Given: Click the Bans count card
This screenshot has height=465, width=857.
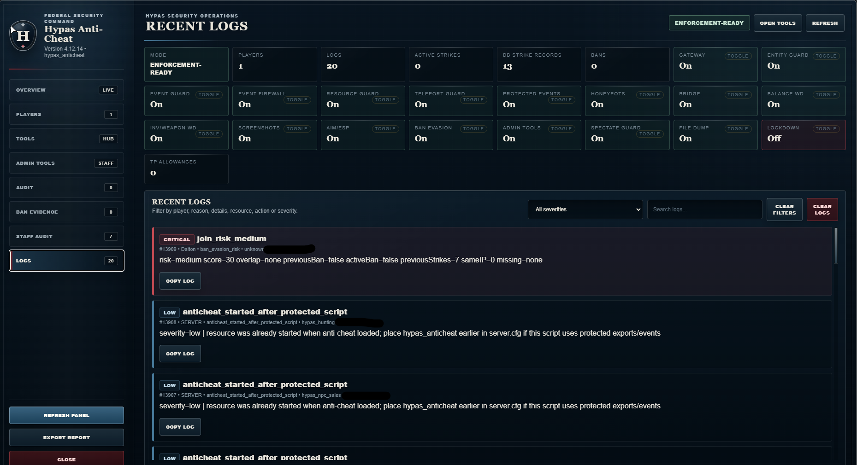Looking at the screenshot, I should click(627, 64).
